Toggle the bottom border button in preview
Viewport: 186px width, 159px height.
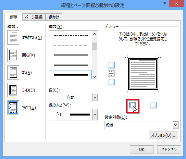click(111, 82)
